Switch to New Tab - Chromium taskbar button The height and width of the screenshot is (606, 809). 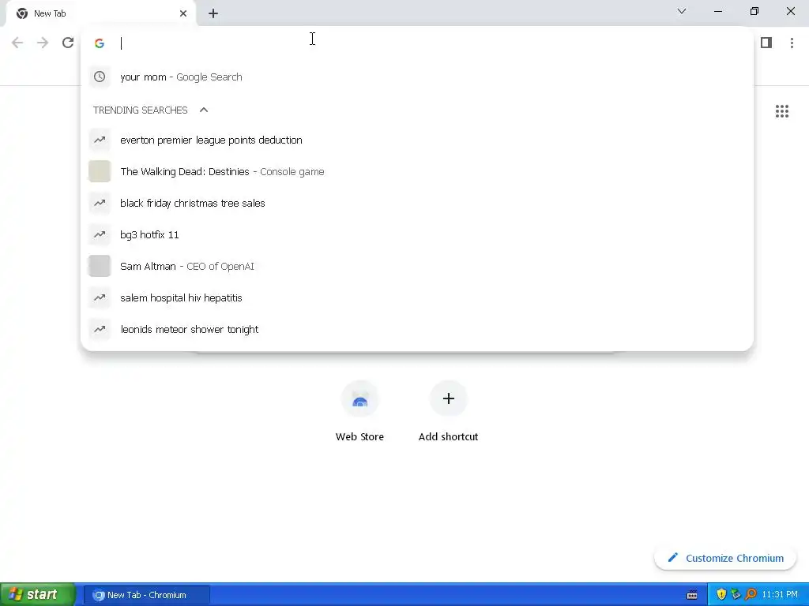(x=146, y=595)
